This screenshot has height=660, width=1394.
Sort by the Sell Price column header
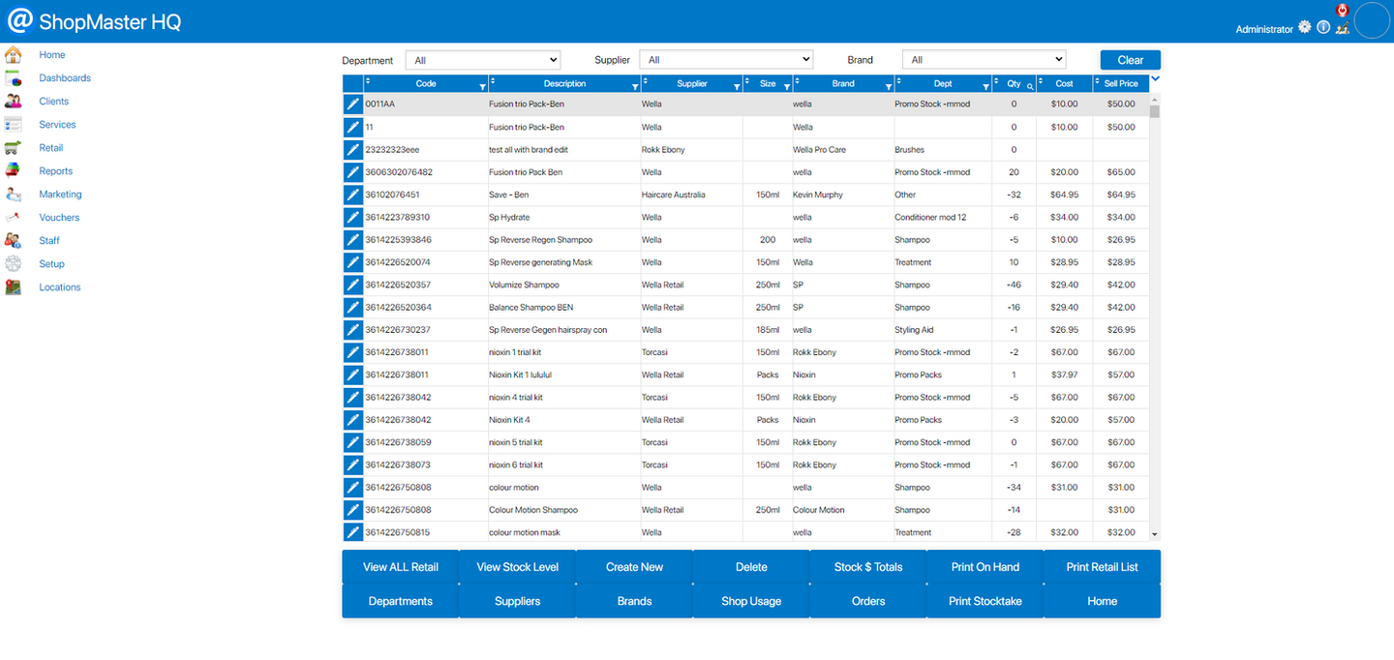coord(1121,83)
